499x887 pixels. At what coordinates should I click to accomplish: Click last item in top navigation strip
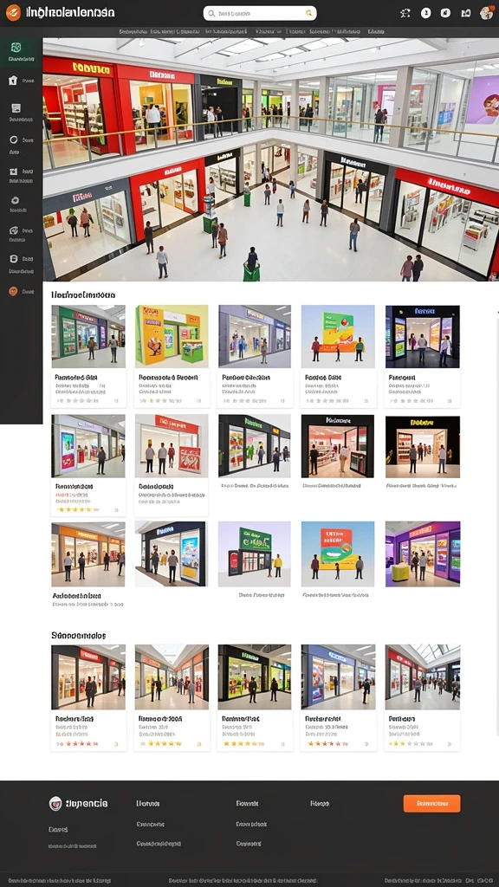pos(375,32)
